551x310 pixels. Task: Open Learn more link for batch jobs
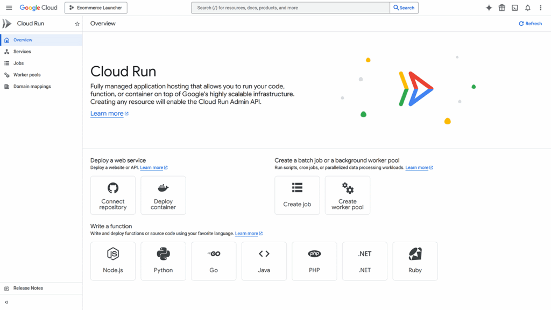pyautogui.click(x=419, y=168)
